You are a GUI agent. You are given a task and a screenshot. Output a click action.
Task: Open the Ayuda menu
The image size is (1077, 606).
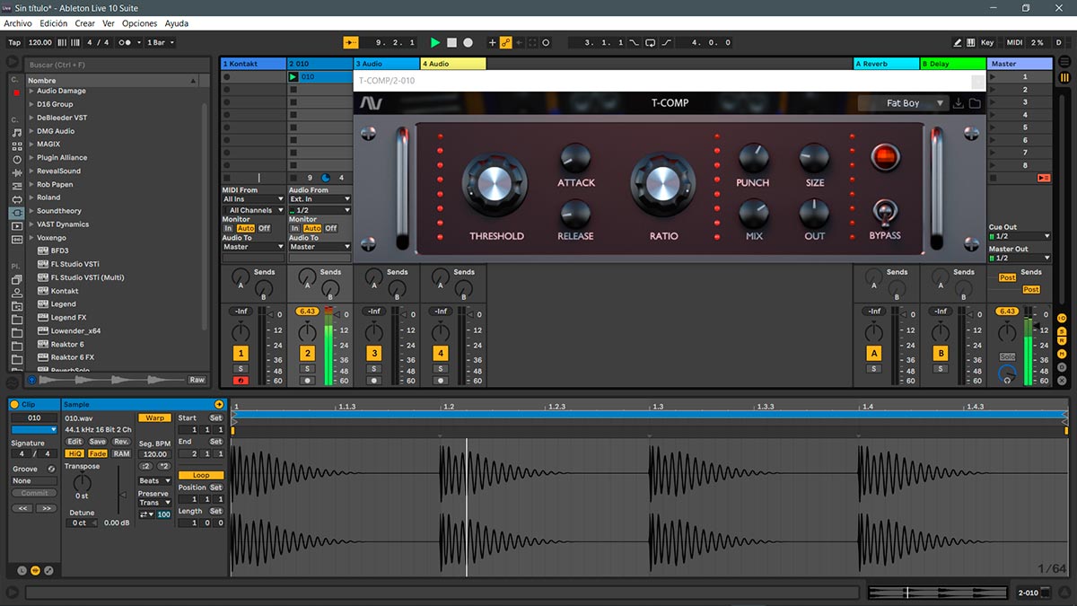pos(177,23)
